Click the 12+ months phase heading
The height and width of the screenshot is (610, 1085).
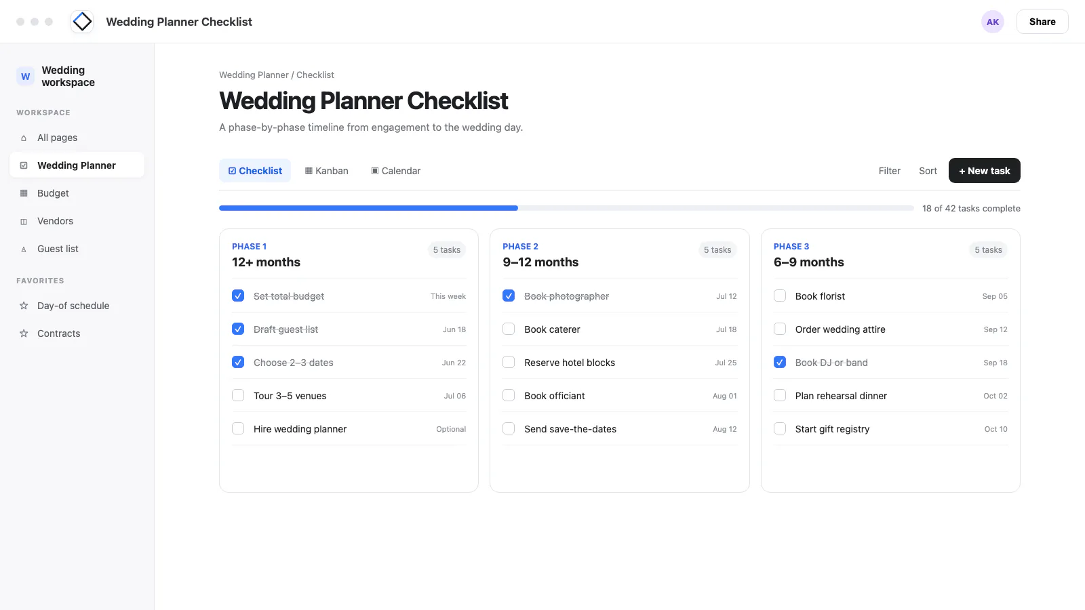266,262
